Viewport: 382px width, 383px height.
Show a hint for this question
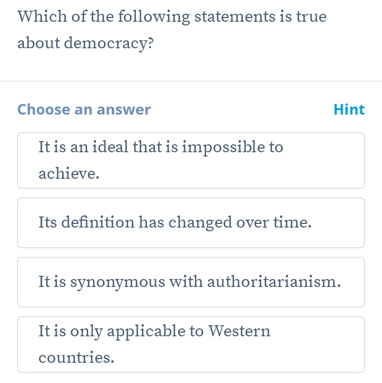349,110
